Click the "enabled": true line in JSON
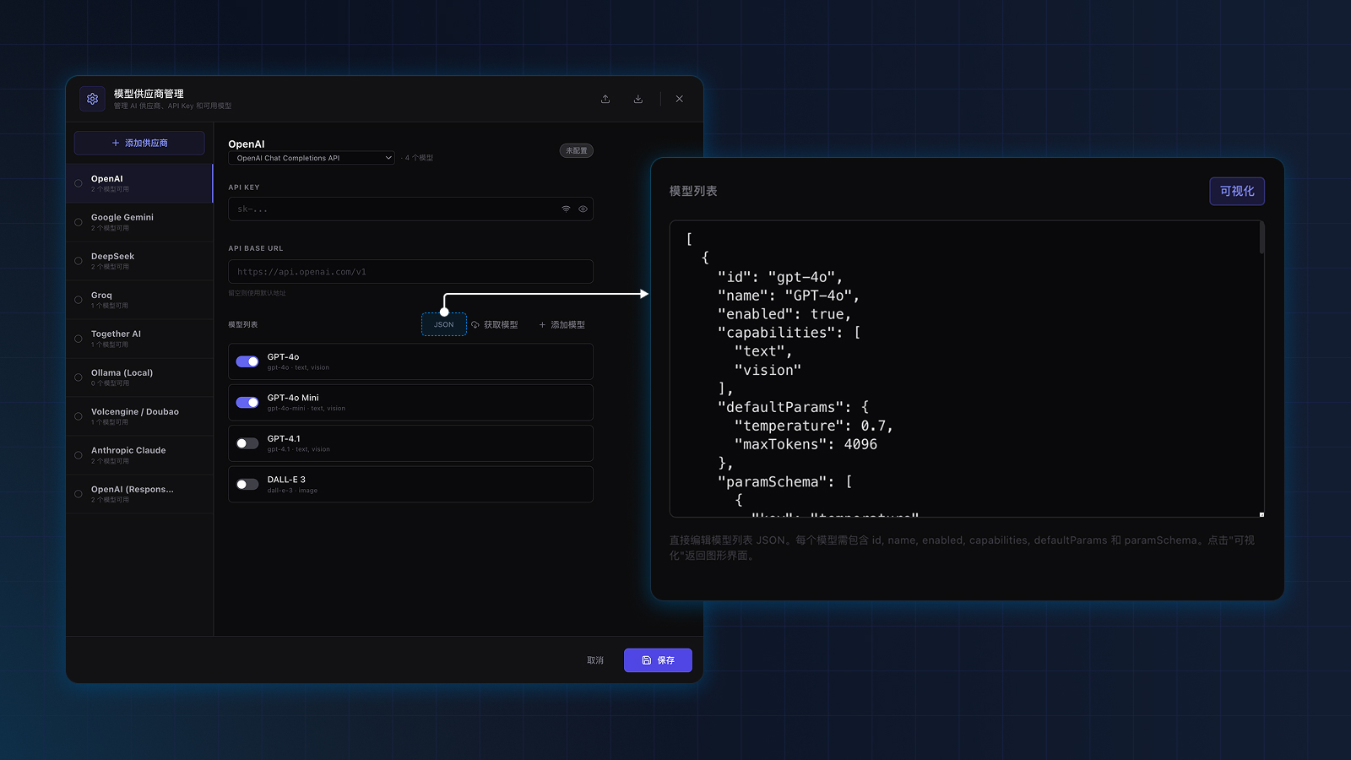 [x=784, y=314]
